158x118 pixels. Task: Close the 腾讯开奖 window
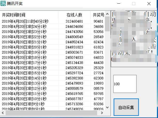point(149,4)
